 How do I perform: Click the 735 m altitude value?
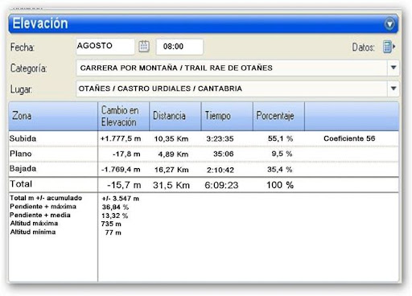[111, 224]
